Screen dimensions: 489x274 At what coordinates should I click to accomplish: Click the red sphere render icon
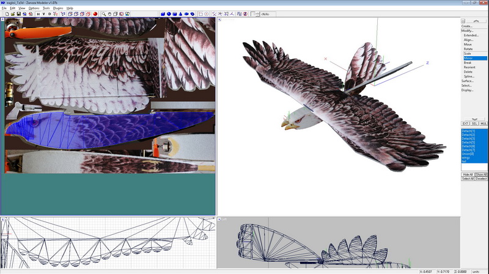[x=95, y=13]
